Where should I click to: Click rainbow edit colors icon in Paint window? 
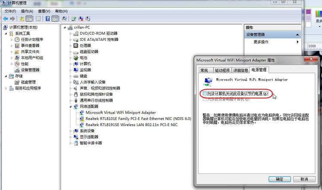(319, 14)
